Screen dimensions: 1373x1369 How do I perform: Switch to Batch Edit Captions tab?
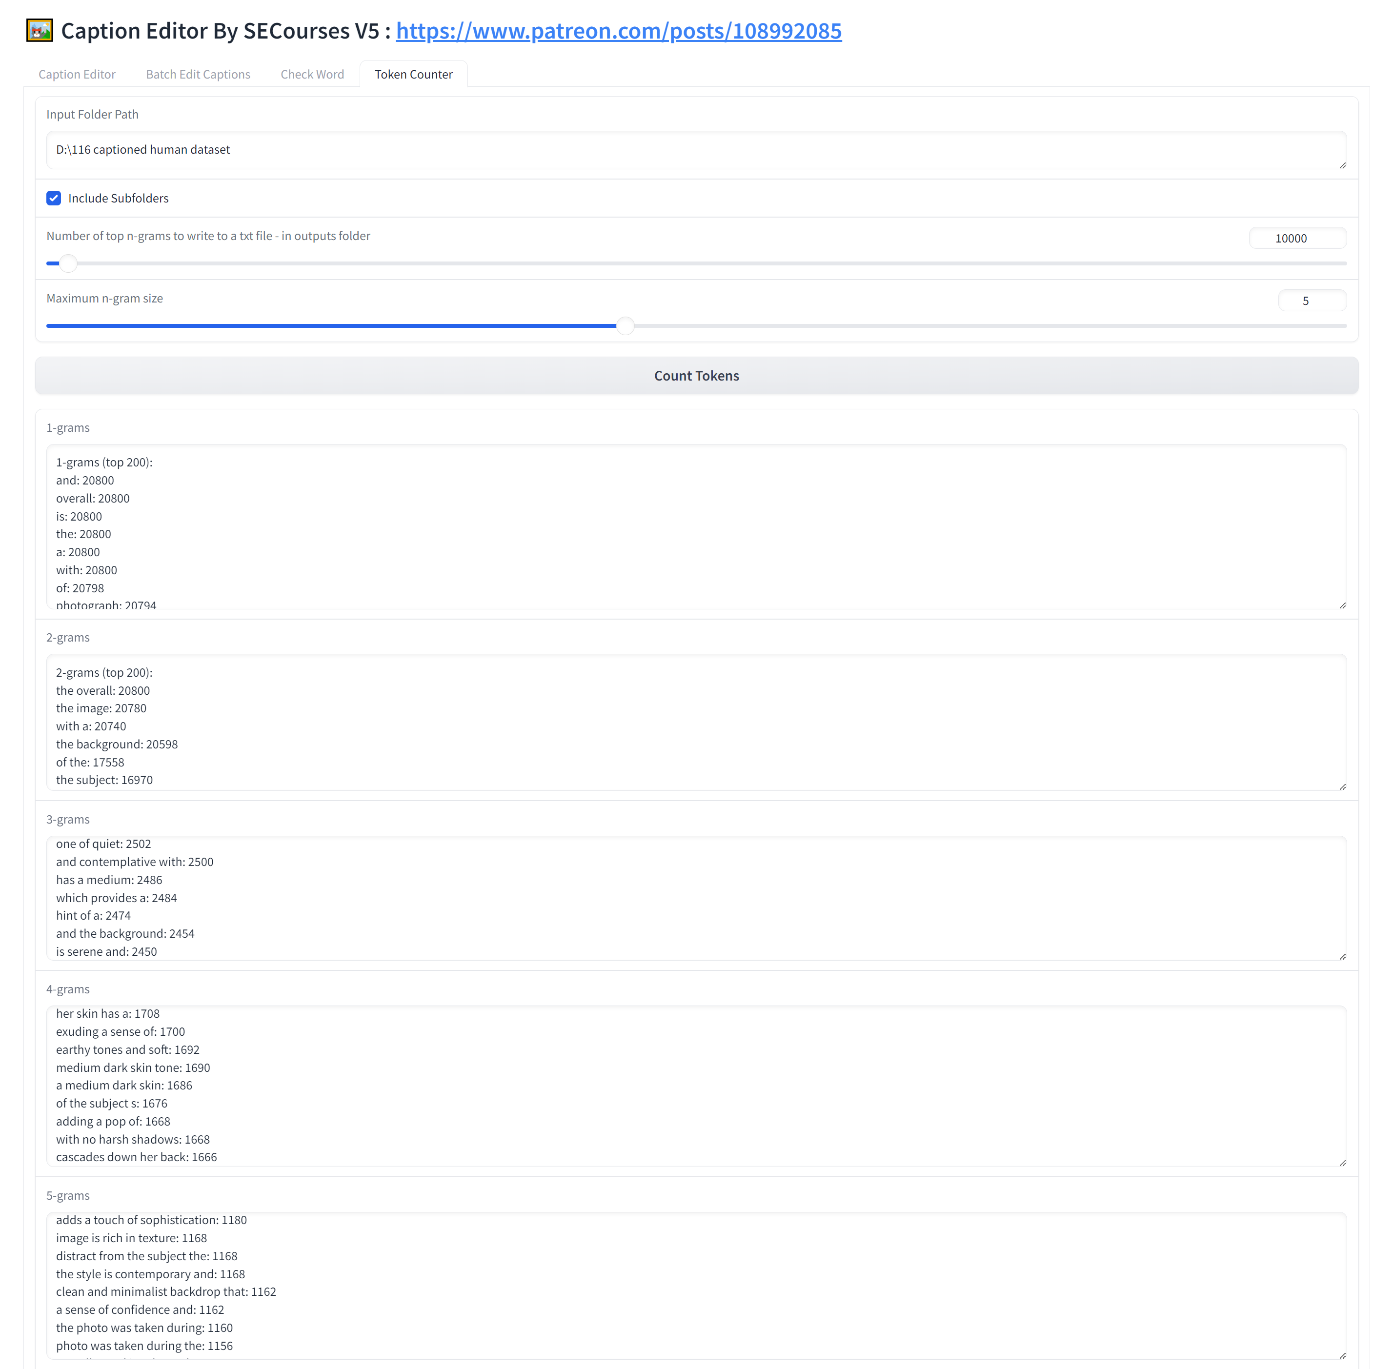pos(198,75)
